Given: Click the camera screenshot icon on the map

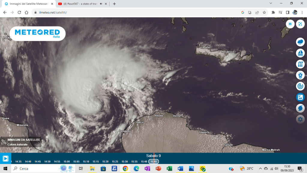Looking at the screenshot, I should 290,24.
